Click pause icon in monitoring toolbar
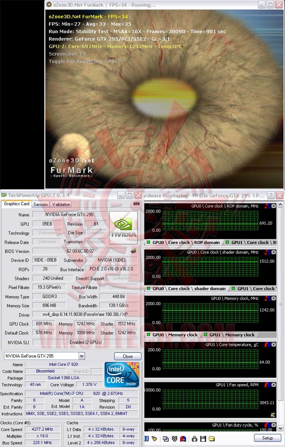Screen dimensions: 285x447 click(x=146, y=438)
